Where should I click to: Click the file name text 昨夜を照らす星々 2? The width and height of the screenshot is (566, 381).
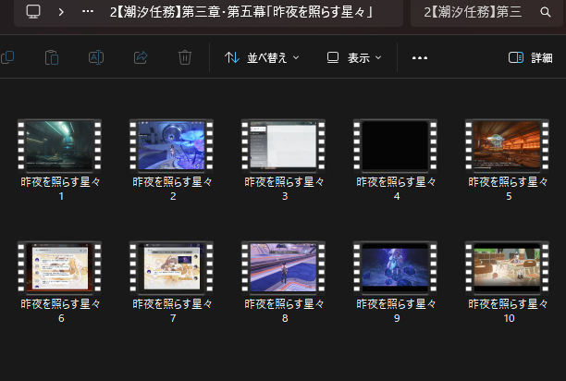[173, 189]
